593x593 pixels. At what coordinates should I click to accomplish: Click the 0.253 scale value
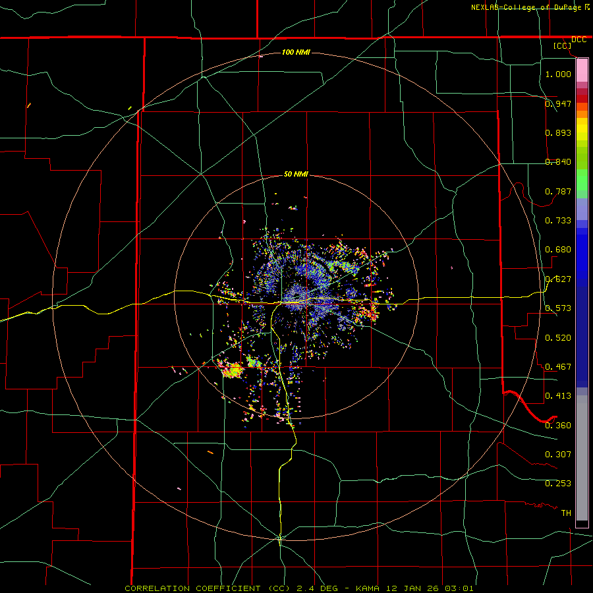pos(558,484)
